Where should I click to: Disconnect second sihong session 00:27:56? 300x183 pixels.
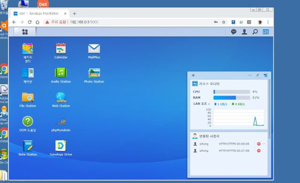pos(259,151)
